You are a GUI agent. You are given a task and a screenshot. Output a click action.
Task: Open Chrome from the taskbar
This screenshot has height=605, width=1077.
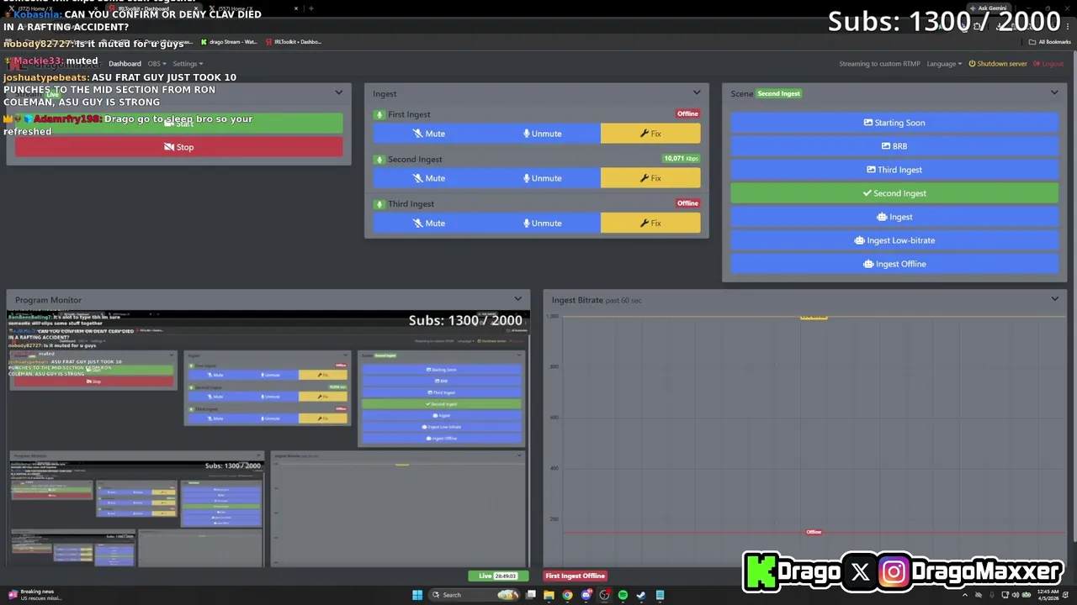click(567, 595)
